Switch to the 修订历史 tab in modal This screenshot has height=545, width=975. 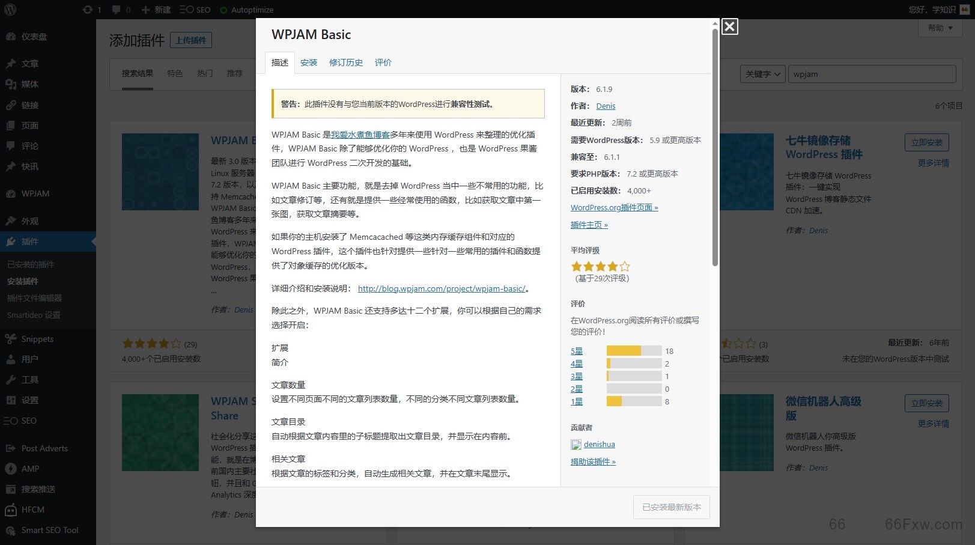[x=346, y=62]
